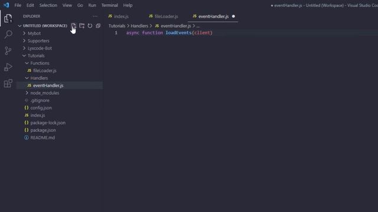Open .gitignore from the file tree
Image resolution: width=378 pixels, height=212 pixels.
40,101
